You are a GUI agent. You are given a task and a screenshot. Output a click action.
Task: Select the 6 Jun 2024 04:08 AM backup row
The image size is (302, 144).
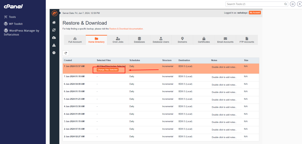74,84
